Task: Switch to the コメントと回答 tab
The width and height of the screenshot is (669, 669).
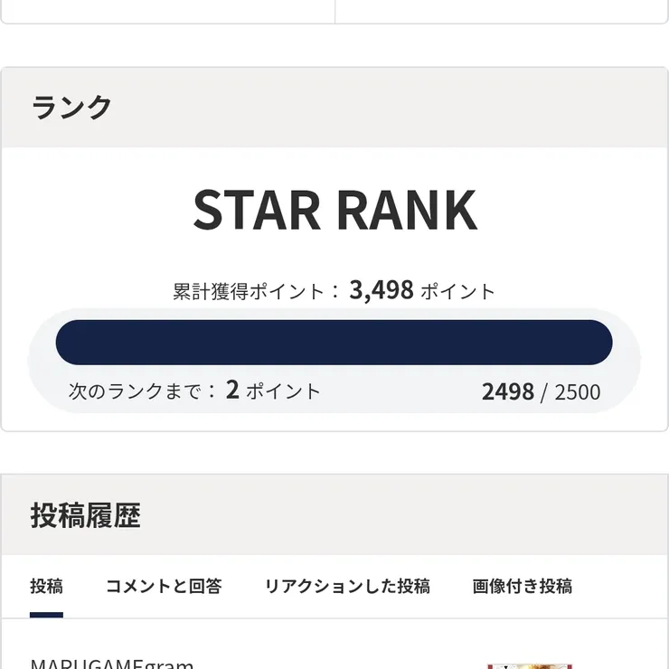Action: click(x=164, y=586)
